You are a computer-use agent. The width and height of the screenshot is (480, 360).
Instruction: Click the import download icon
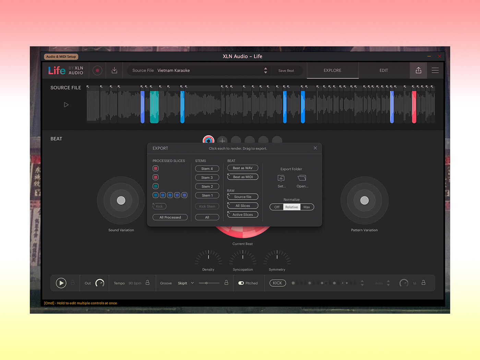pyautogui.click(x=115, y=70)
